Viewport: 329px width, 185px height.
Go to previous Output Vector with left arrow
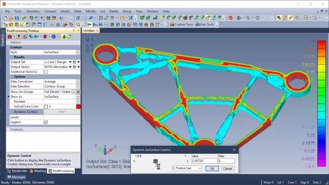pyautogui.click(x=70, y=67)
